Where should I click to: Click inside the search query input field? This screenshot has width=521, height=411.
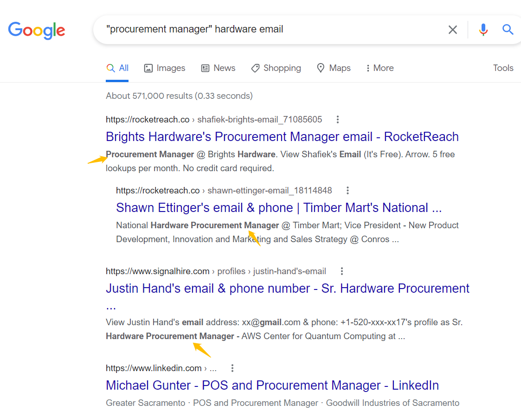tap(272, 29)
